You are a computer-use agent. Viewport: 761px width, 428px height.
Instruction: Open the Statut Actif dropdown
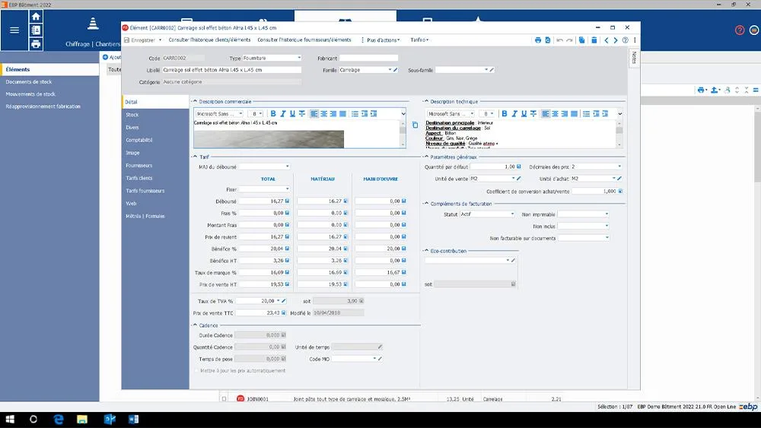pos(512,214)
